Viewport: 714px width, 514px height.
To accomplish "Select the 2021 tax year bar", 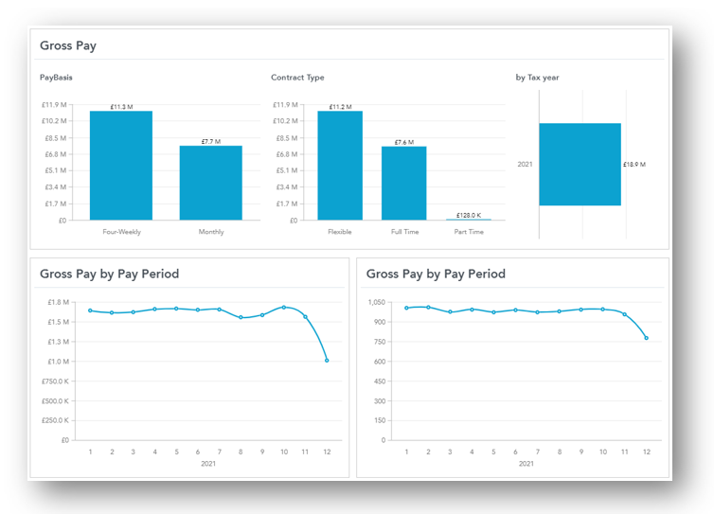I will pyautogui.click(x=580, y=164).
